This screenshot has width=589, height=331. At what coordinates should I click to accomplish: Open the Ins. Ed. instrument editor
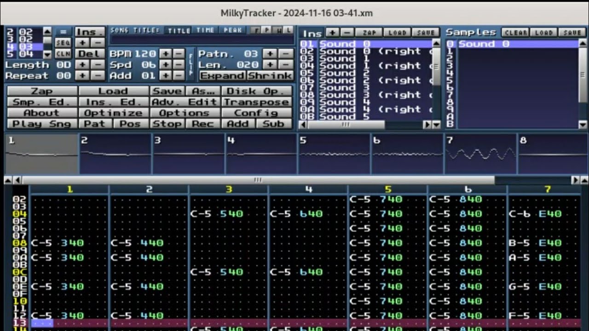point(113,102)
